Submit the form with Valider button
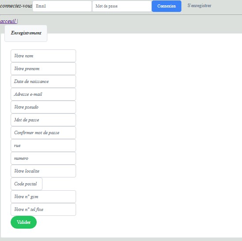Viewport: 242px width, 241px height. pyautogui.click(x=23, y=222)
